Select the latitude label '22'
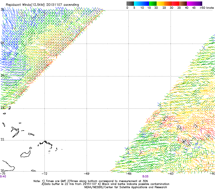 click(2, 140)
